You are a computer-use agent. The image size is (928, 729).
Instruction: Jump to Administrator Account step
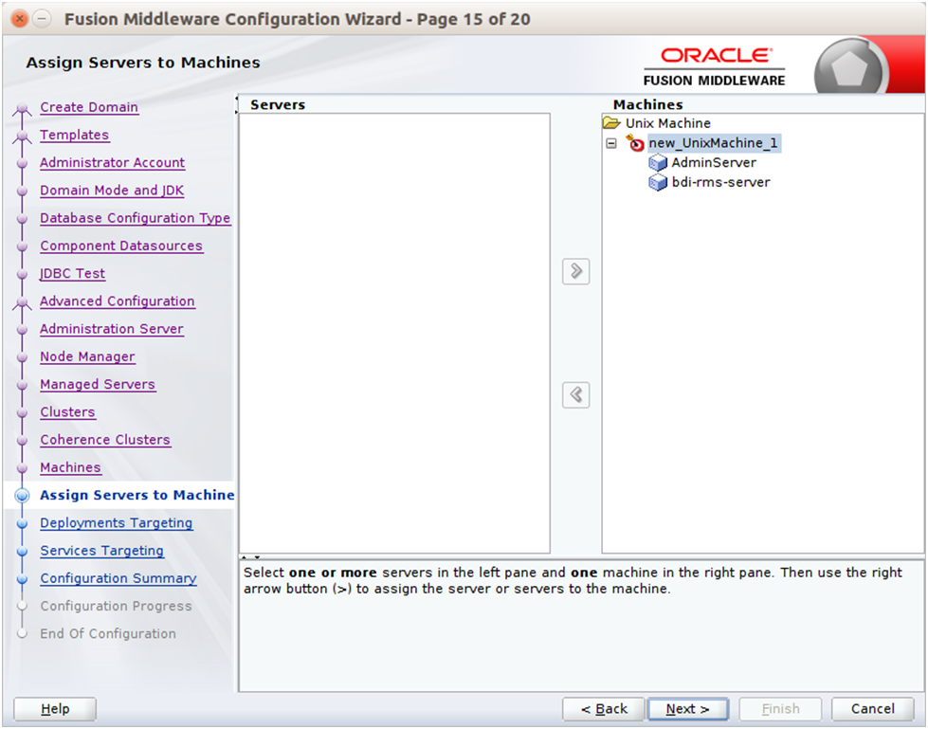click(x=113, y=163)
